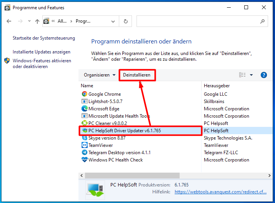Open Windows-Features aktivieren oder deaktivieren
This screenshot has width=275, height=203.
(x=42, y=64)
